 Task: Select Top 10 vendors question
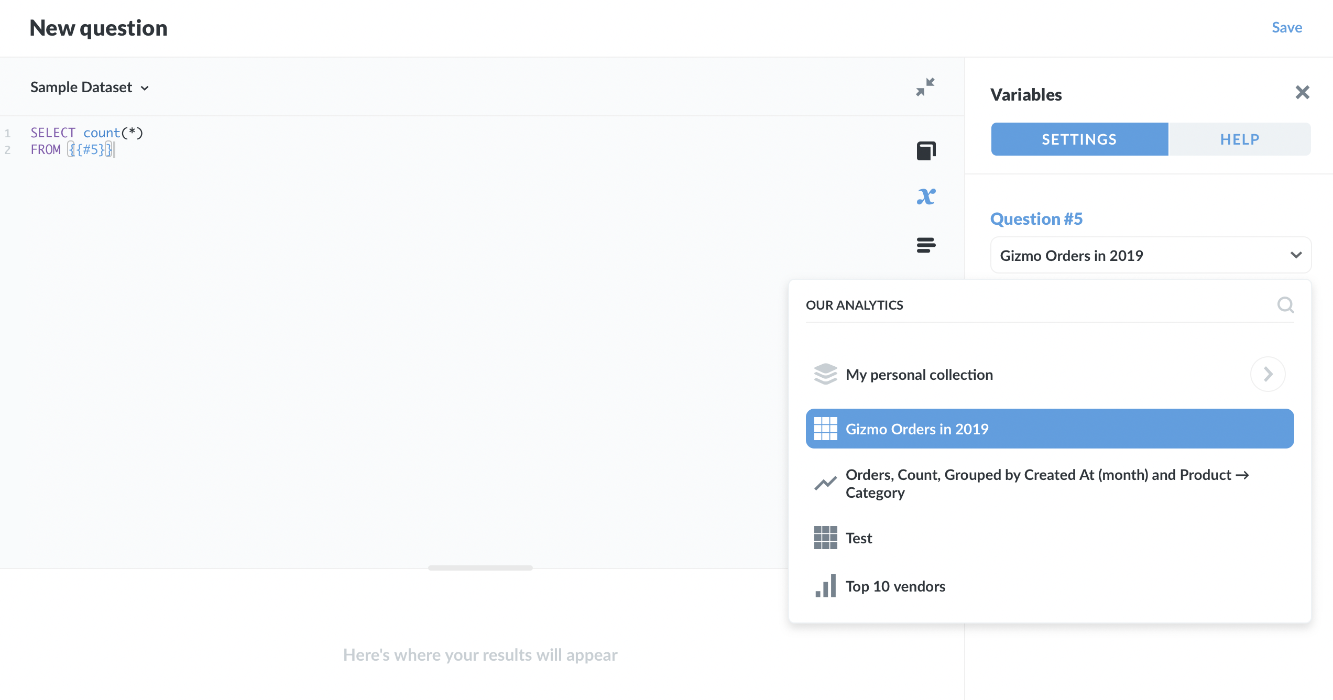[x=895, y=586]
